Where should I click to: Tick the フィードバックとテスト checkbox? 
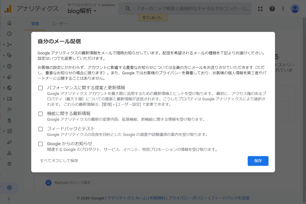(41, 129)
